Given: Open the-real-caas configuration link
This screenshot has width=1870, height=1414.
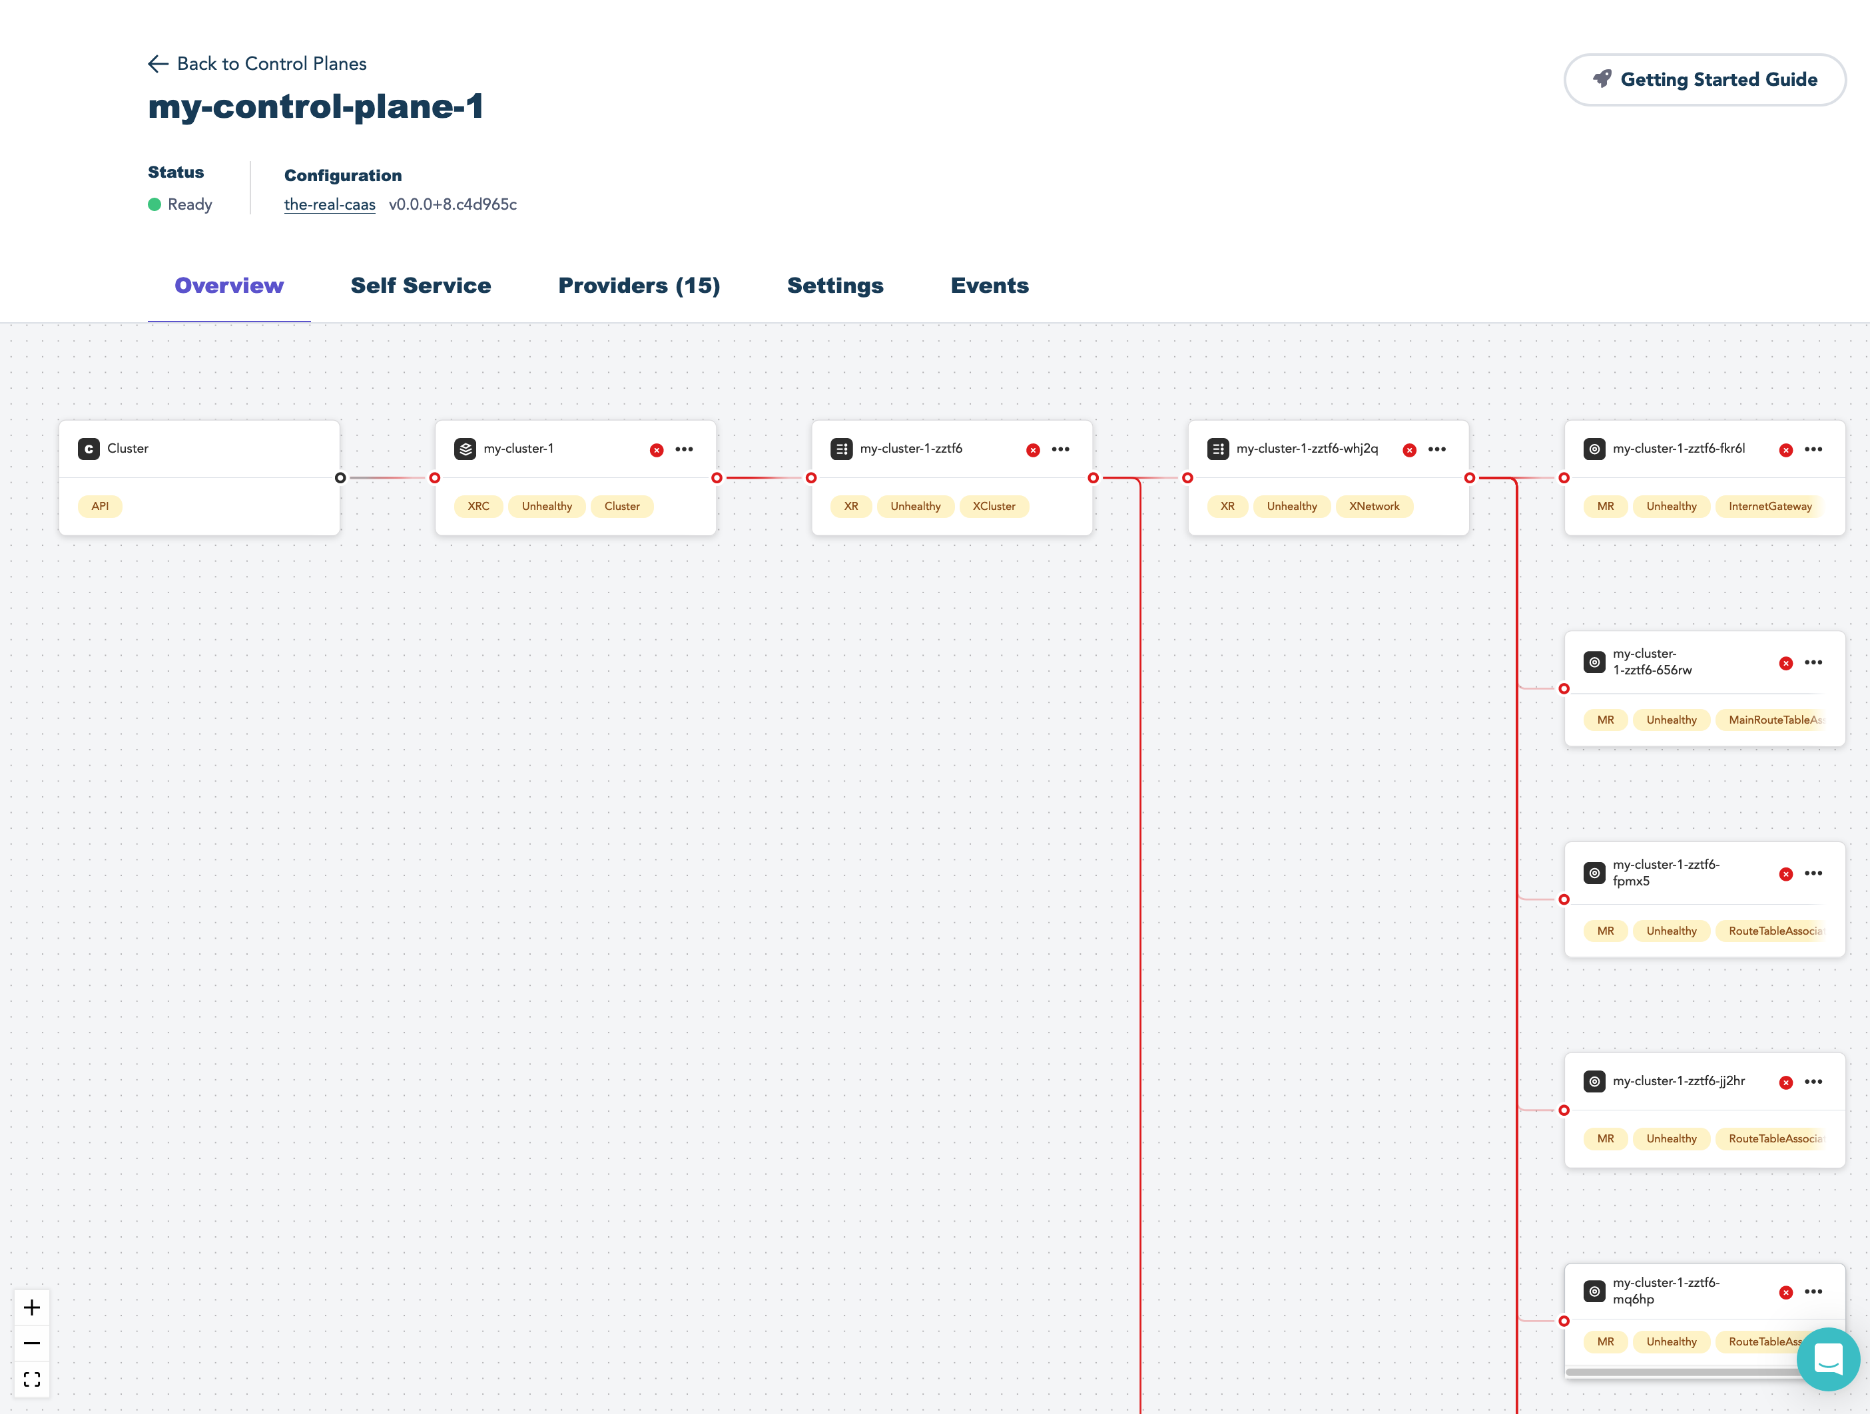Looking at the screenshot, I should tap(329, 204).
